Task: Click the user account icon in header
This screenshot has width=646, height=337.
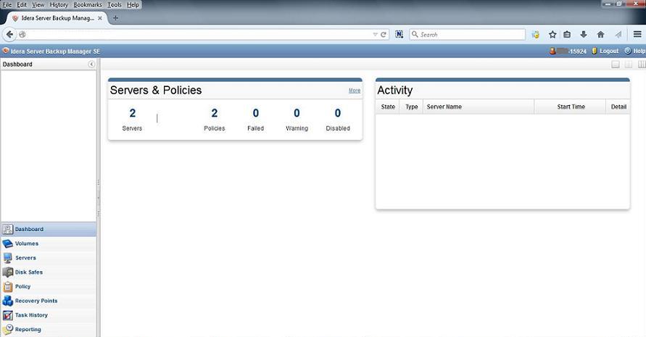Action: (x=552, y=51)
